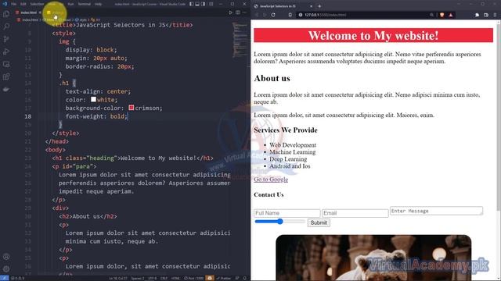This screenshot has height=281, width=501.
Task: Follow the Go to Google link
Action: tap(271, 180)
